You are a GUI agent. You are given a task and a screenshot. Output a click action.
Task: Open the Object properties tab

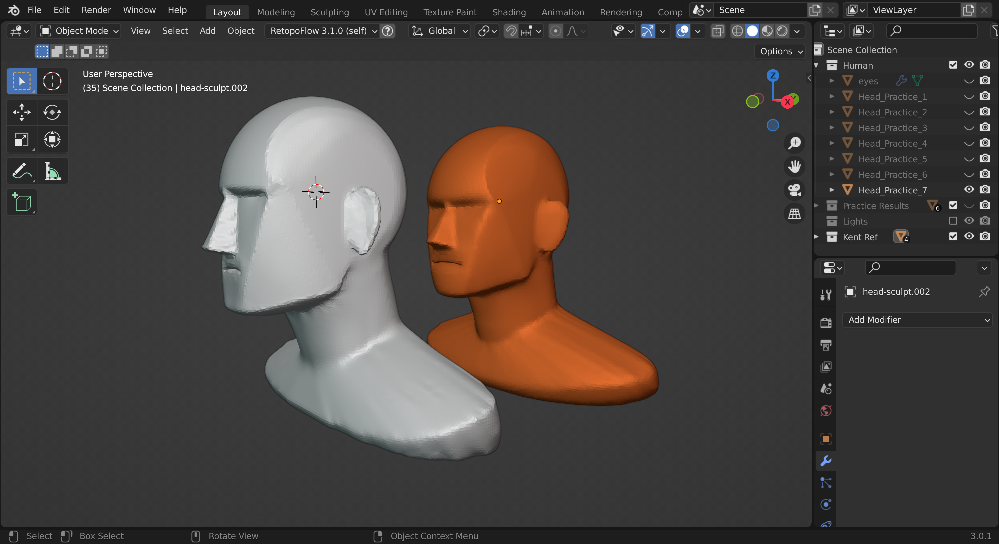click(x=826, y=439)
